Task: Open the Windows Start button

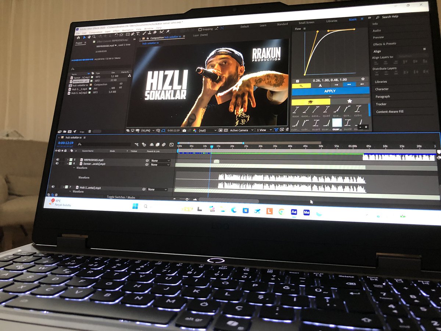Action: [135, 206]
